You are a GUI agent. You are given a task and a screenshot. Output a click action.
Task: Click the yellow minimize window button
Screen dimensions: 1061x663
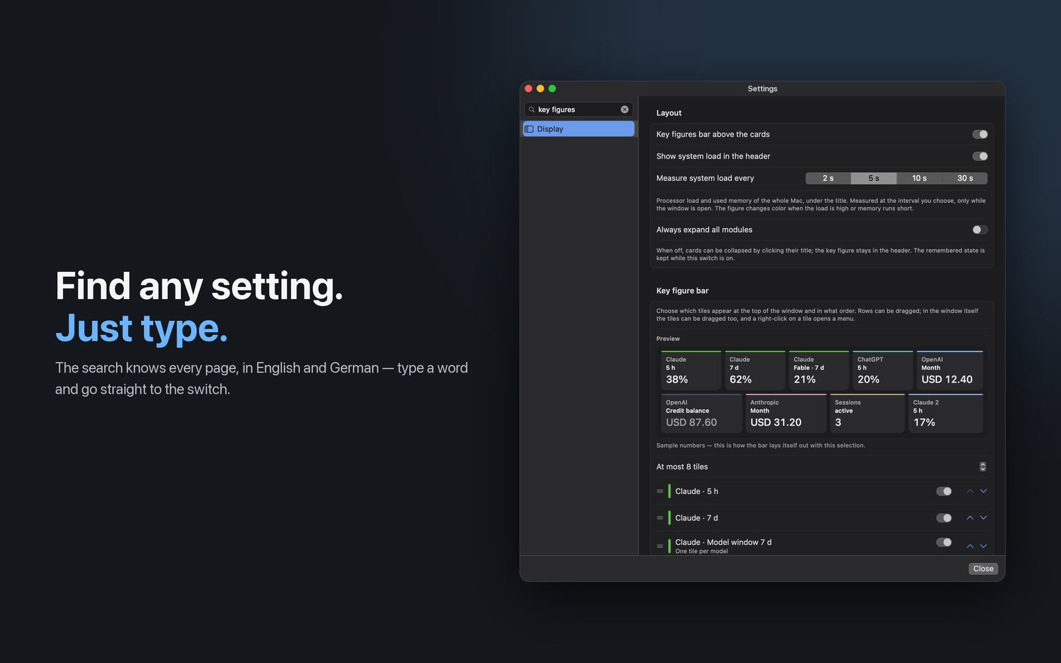[x=540, y=89]
